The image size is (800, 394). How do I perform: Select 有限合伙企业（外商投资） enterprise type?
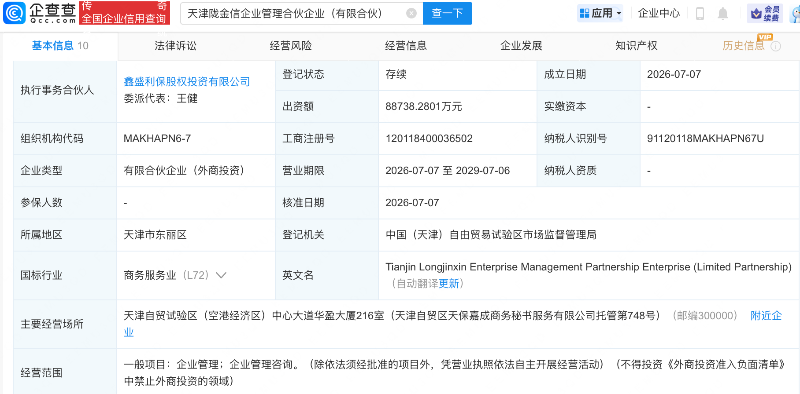[186, 171]
